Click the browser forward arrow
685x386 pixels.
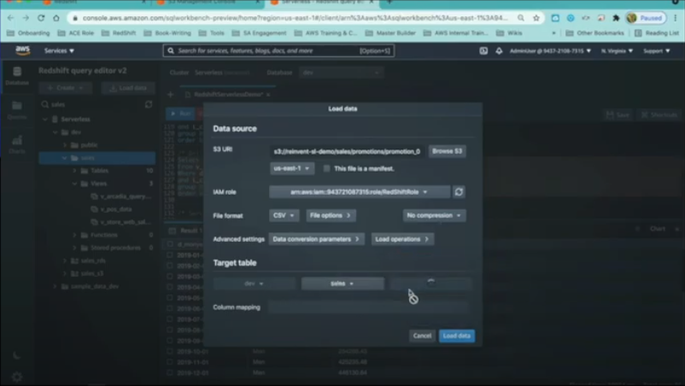point(26,18)
